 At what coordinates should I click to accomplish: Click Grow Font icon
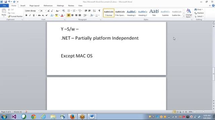coord(48,11)
